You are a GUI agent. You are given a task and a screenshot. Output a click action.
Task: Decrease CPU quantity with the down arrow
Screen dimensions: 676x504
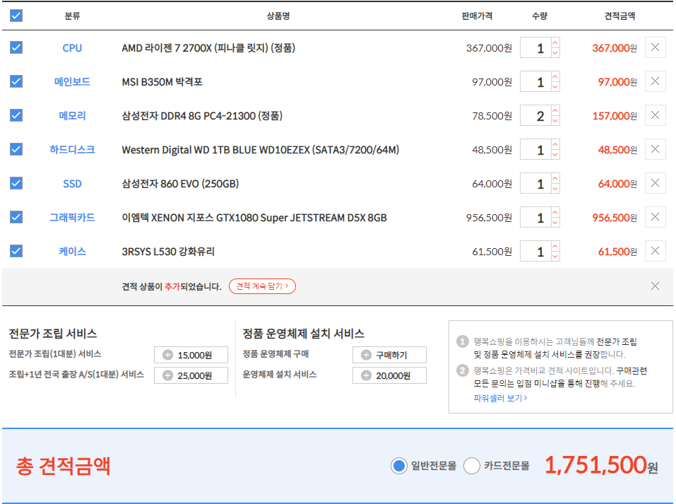pyautogui.click(x=555, y=52)
